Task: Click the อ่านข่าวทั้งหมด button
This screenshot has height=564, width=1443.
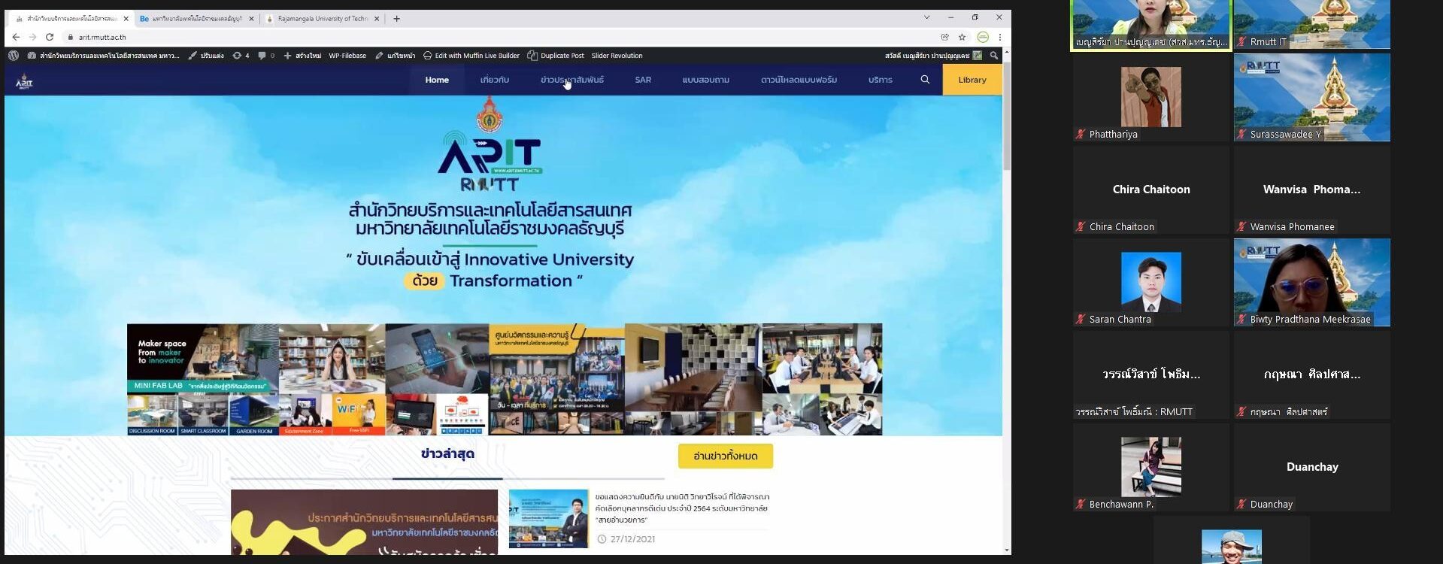Action: (x=726, y=456)
